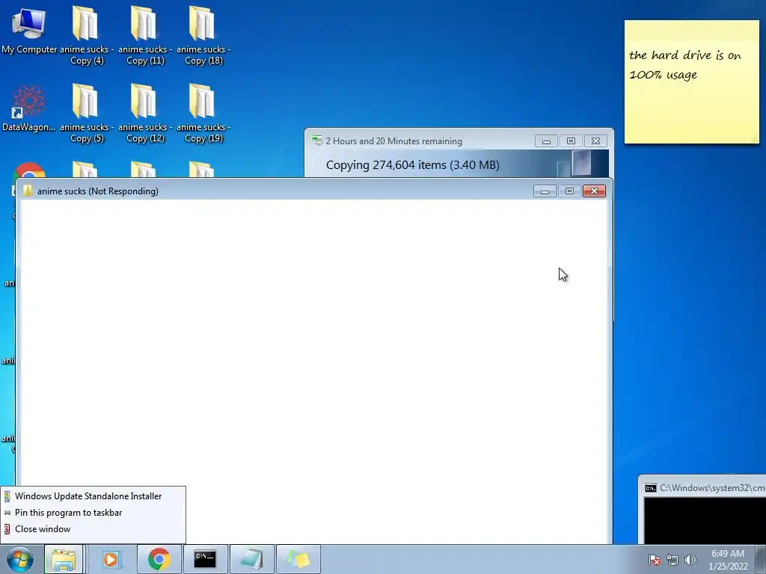The width and height of the screenshot is (766, 574).
Task: Click the Show desktop button by the clock
Action: click(x=762, y=559)
